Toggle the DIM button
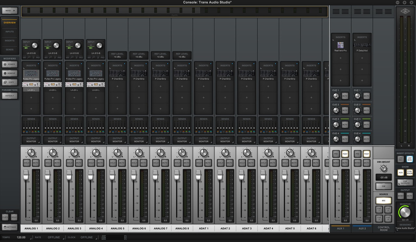 click(383, 186)
